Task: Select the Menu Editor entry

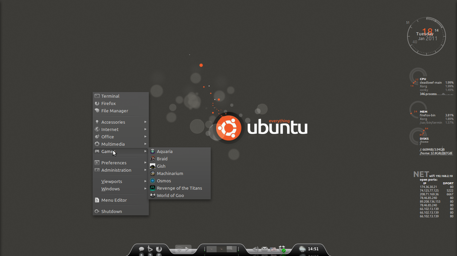Action: pos(121,200)
